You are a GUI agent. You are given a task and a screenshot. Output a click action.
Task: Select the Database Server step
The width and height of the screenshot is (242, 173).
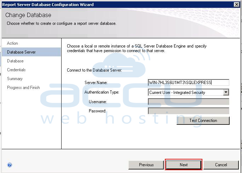click(x=31, y=52)
